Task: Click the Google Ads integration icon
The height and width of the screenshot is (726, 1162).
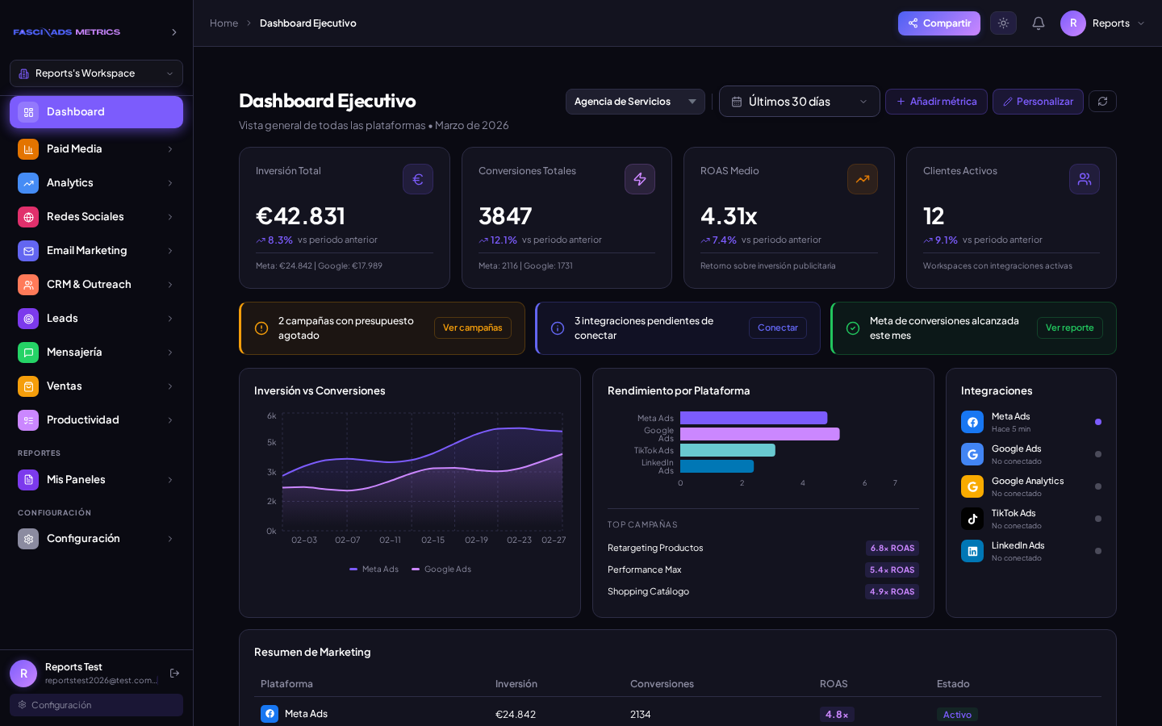Action: [972, 454]
